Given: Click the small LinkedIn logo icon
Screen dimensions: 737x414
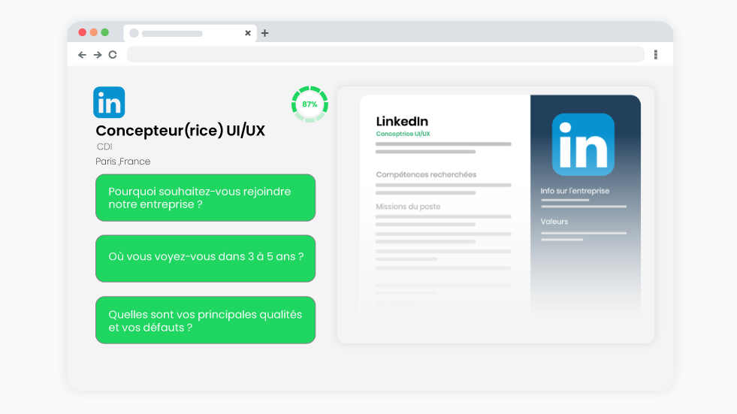Looking at the screenshot, I should click(109, 103).
